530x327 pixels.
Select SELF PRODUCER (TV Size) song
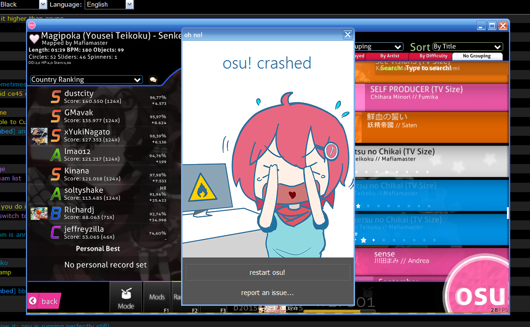click(x=431, y=97)
